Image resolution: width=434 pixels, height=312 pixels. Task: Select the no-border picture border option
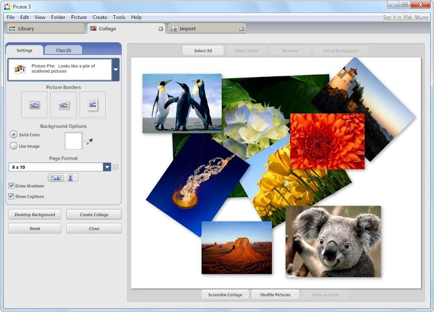tap(34, 105)
